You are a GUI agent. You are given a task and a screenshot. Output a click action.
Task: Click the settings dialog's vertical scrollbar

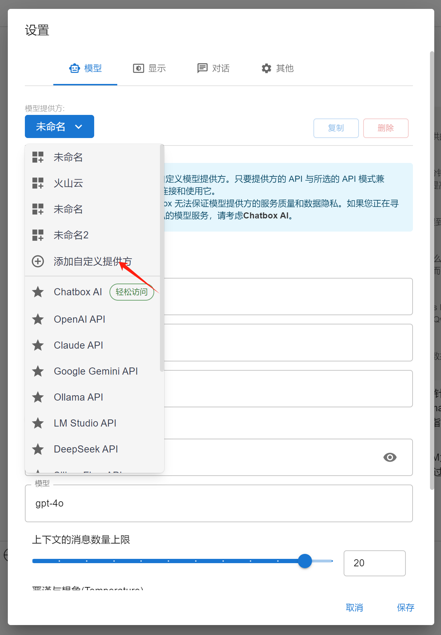pos(432,270)
